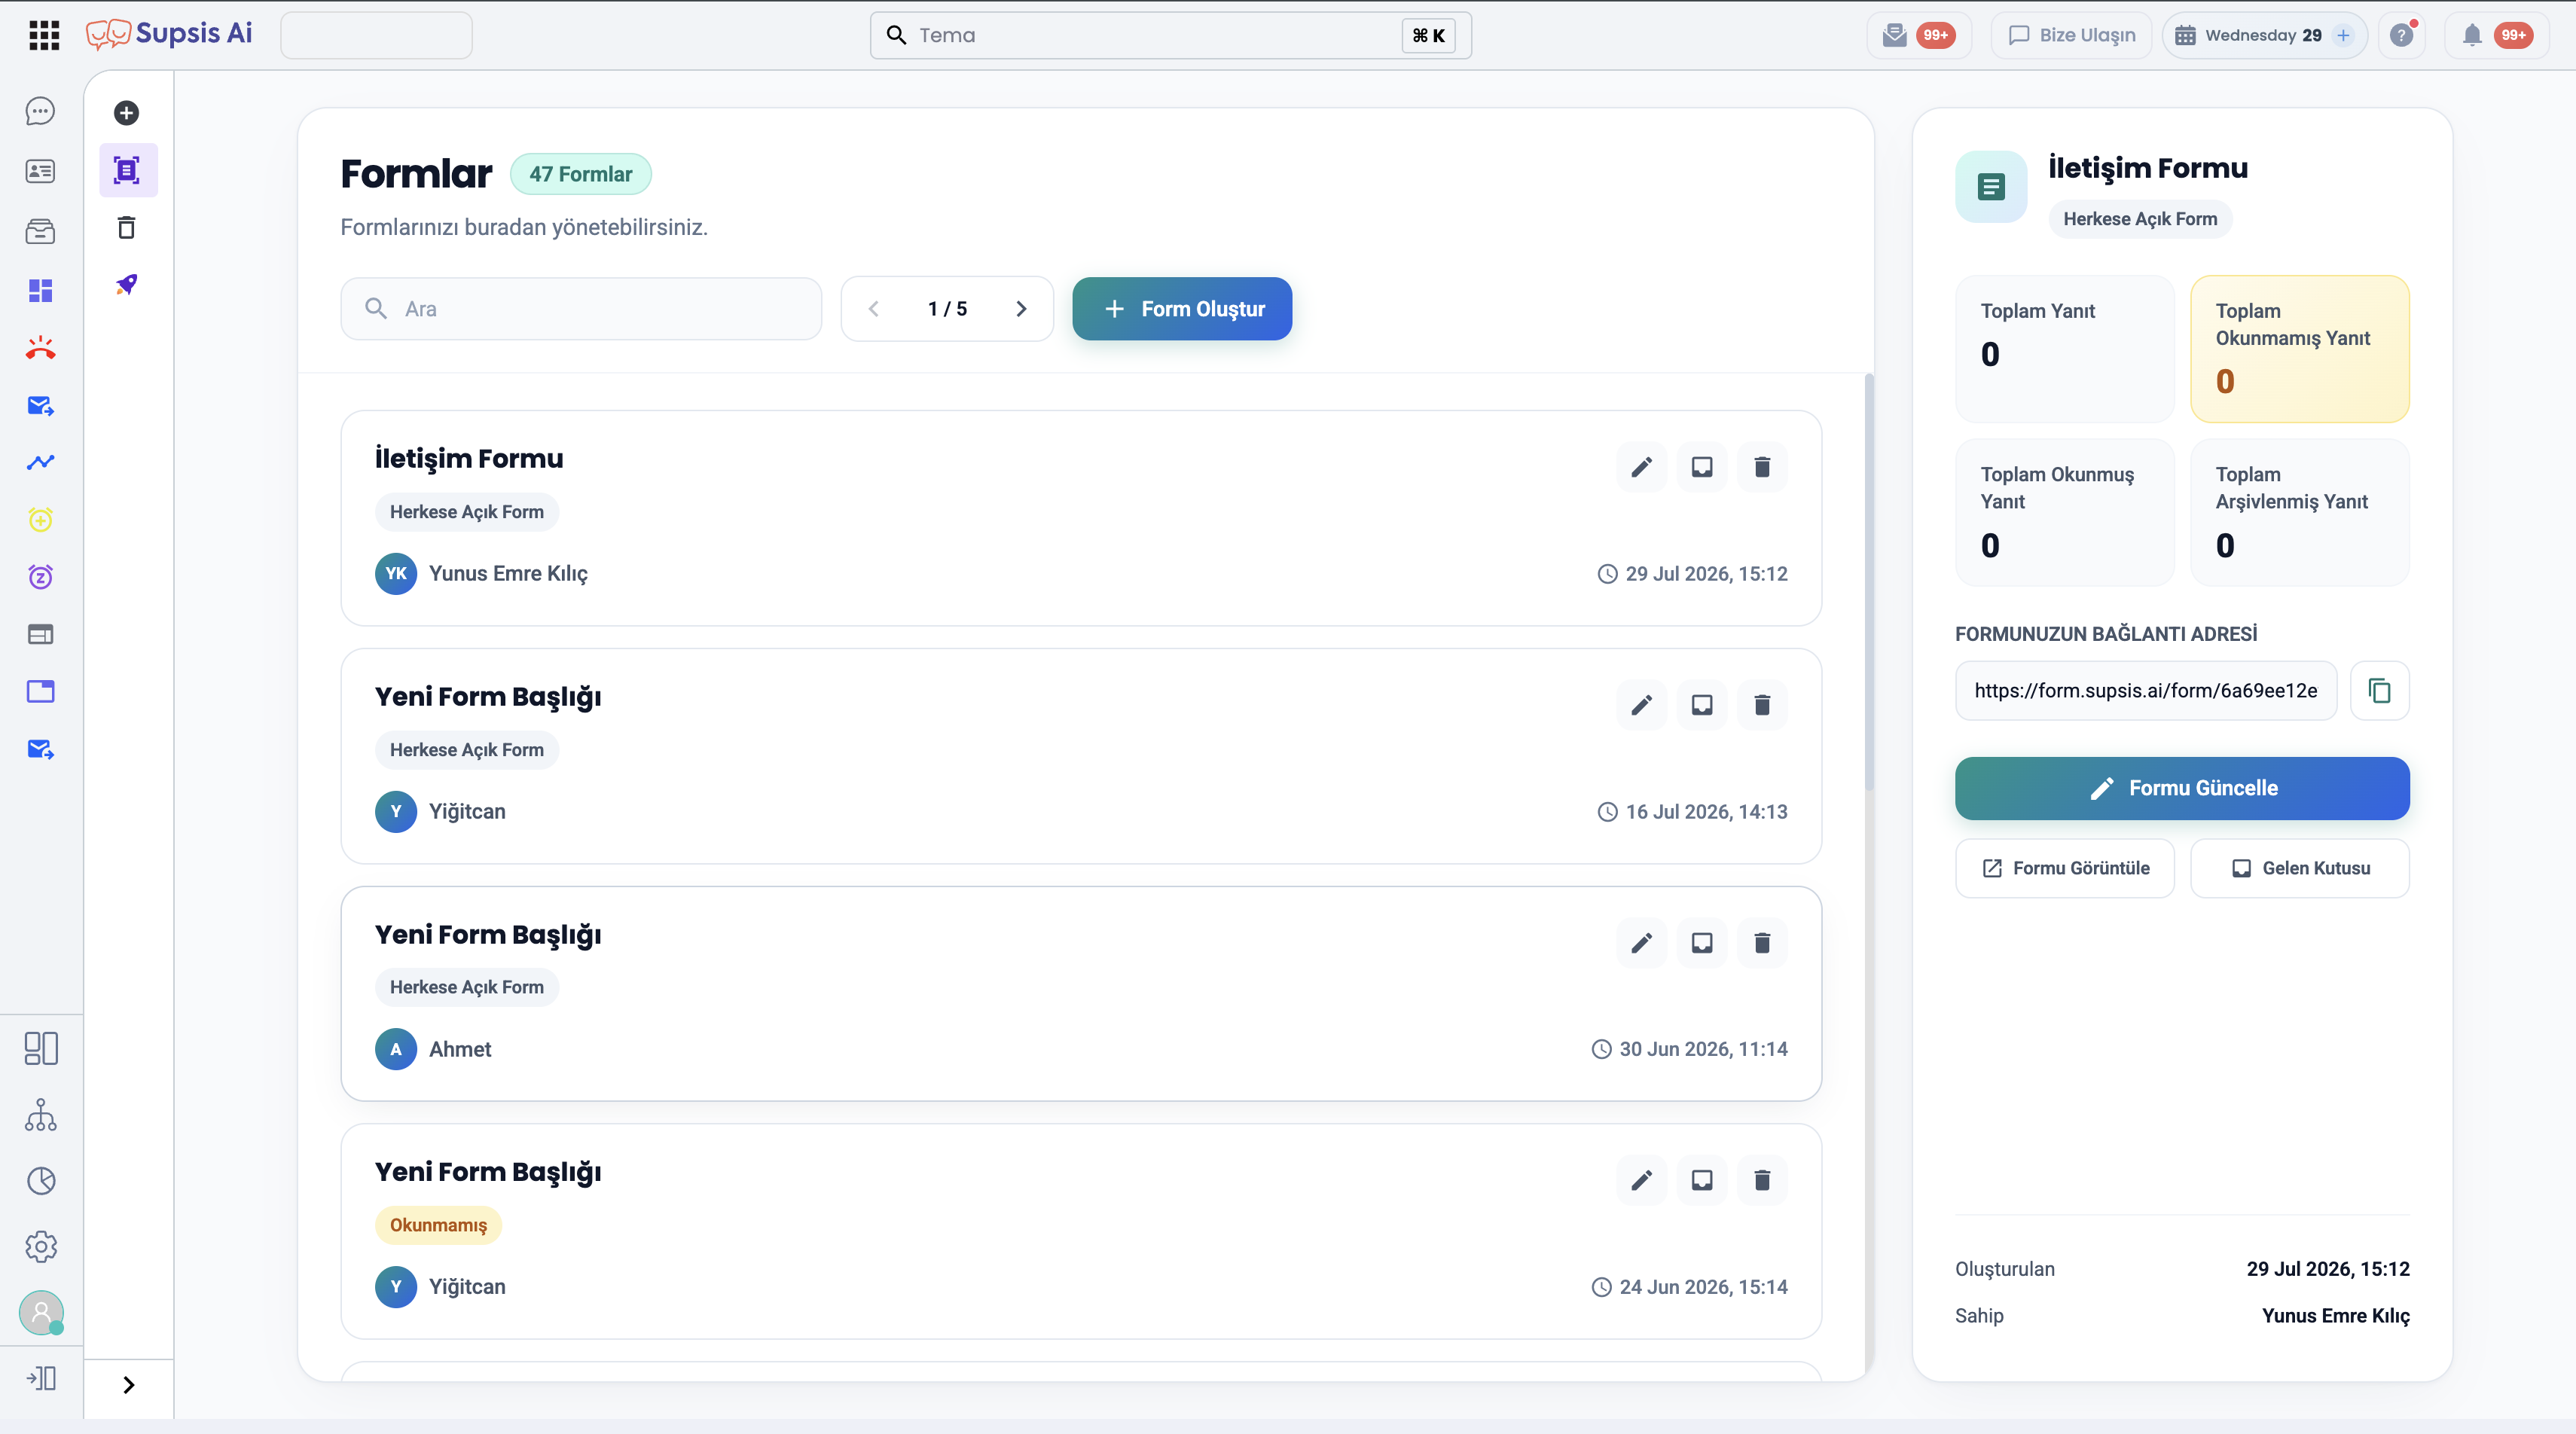The height and width of the screenshot is (1434, 2576).
Task: Click the form link address field
Action: click(x=2146, y=691)
